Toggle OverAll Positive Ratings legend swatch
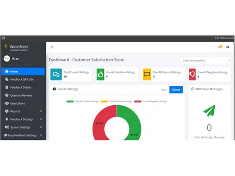Screen dimensions: 235x176 click(70, 101)
